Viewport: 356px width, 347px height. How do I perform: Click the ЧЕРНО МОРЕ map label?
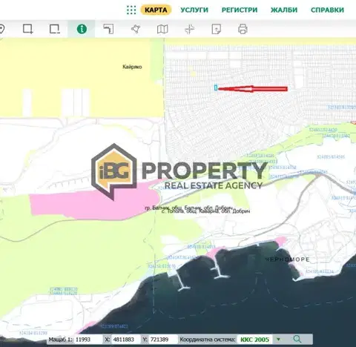(x=287, y=260)
